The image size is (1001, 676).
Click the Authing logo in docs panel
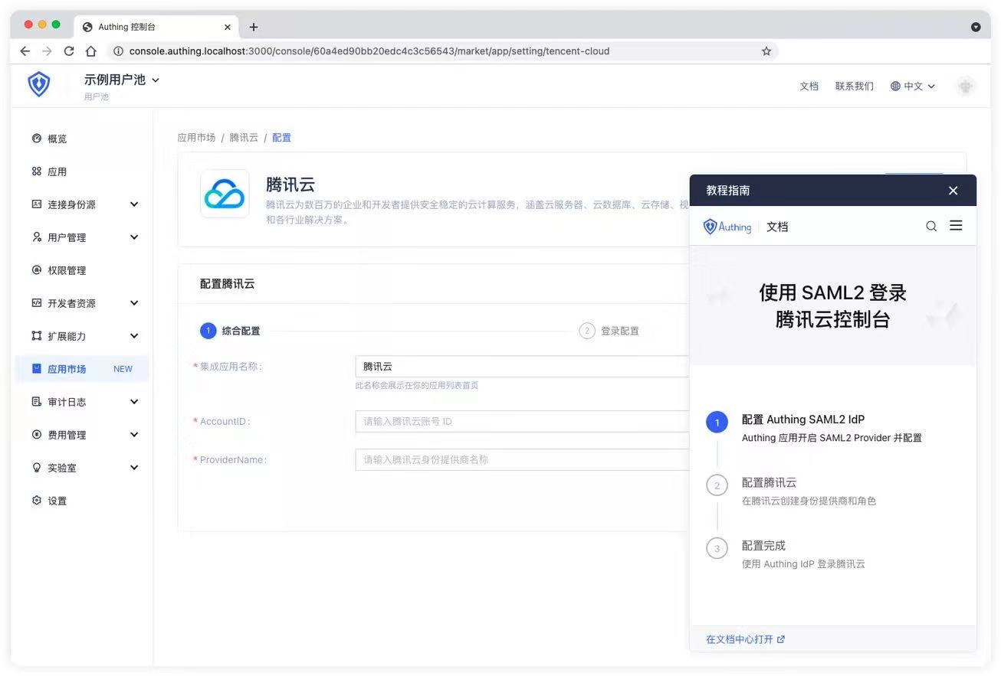[x=727, y=227]
